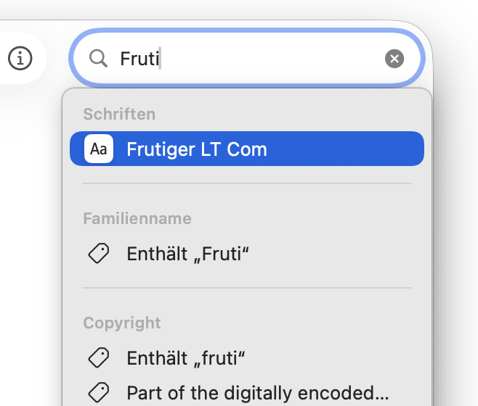Click the typed word "Fruti" in search
Screen dimensions: 478x406
(x=139, y=59)
